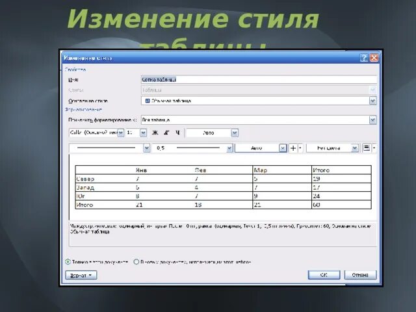Click the help question-mark button
The image size is (416, 312).
[364, 58]
